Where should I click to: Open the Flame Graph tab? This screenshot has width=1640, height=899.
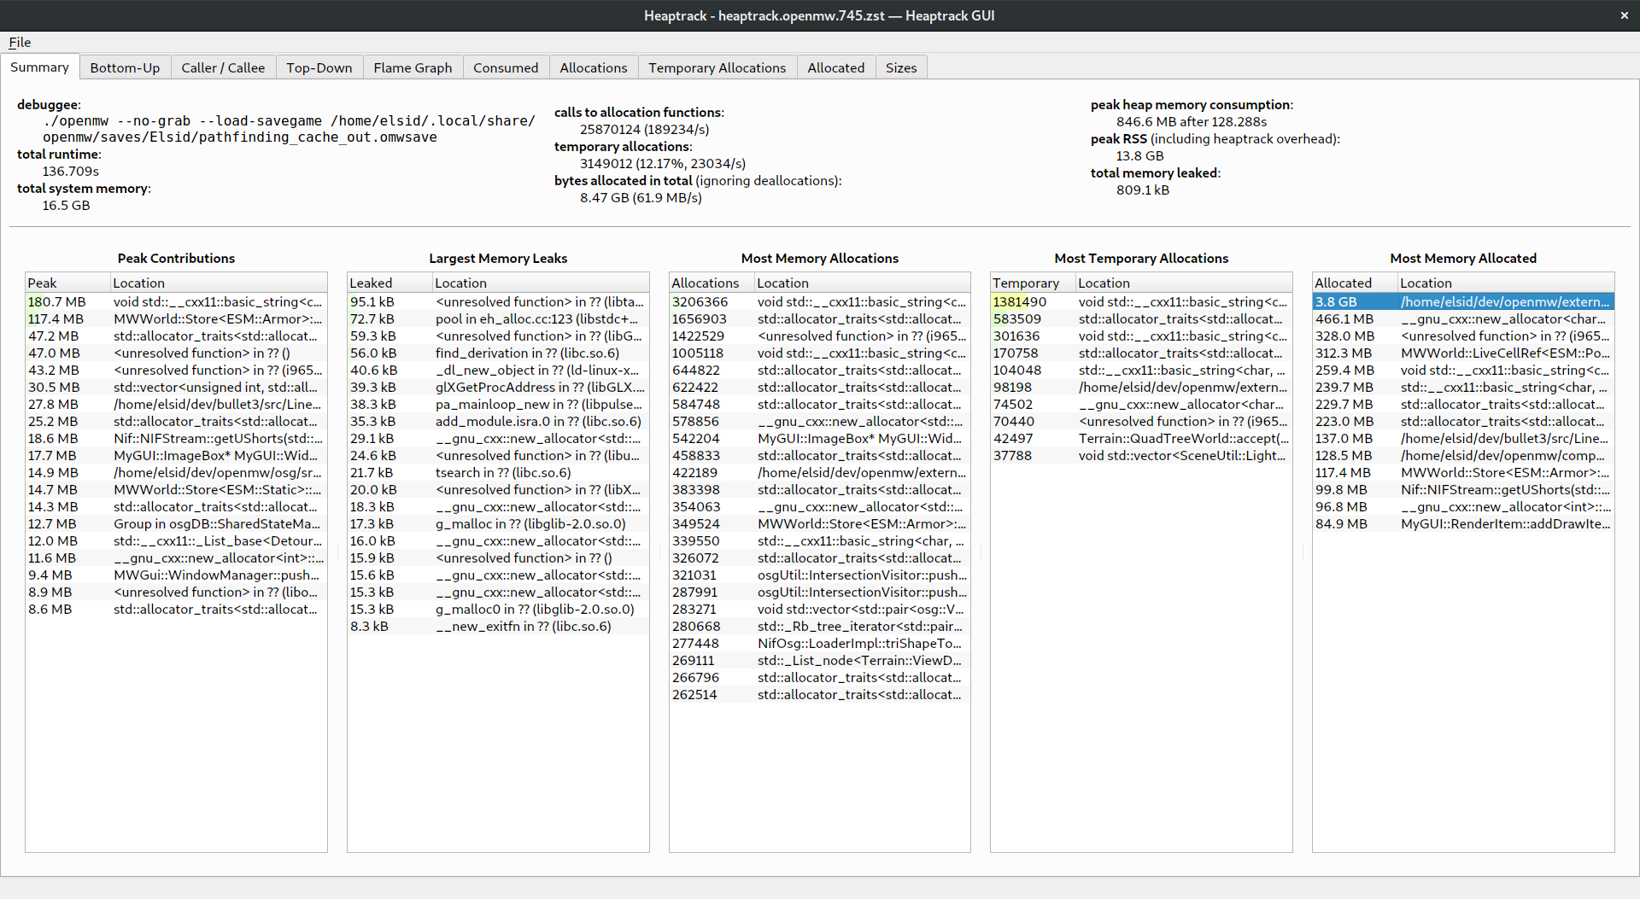[413, 67]
